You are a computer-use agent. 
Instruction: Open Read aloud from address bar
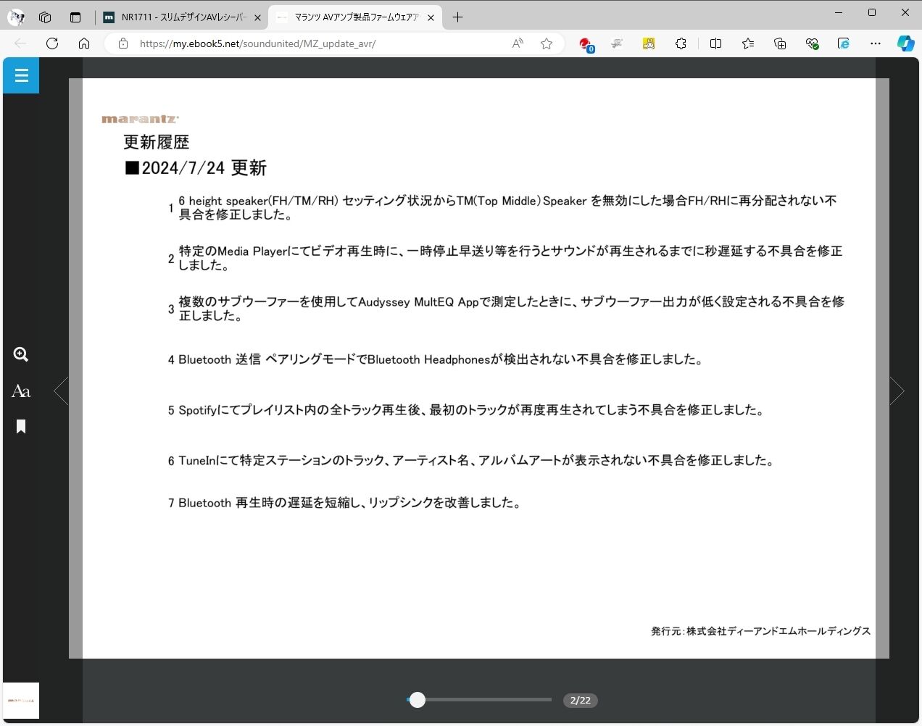click(x=518, y=43)
